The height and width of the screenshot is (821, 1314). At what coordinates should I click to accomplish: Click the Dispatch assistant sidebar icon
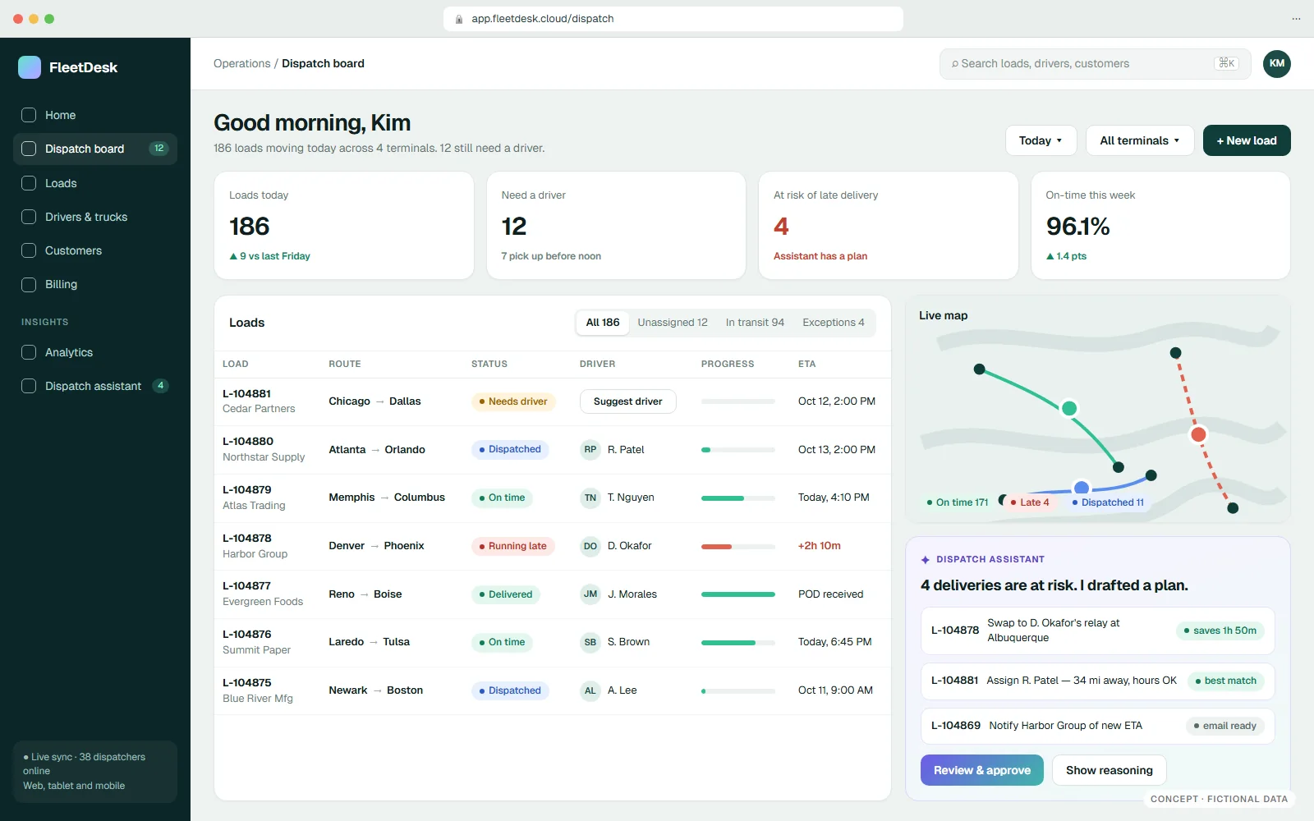pos(29,386)
